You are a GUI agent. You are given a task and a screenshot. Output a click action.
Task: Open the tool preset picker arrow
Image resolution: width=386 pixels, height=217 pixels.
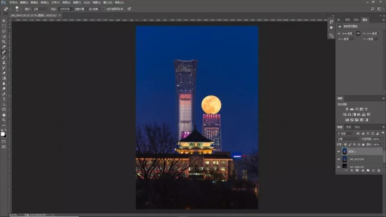(x=10, y=9)
